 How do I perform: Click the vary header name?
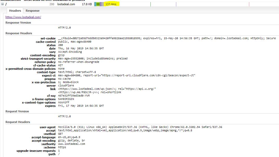tap(52, 52)
